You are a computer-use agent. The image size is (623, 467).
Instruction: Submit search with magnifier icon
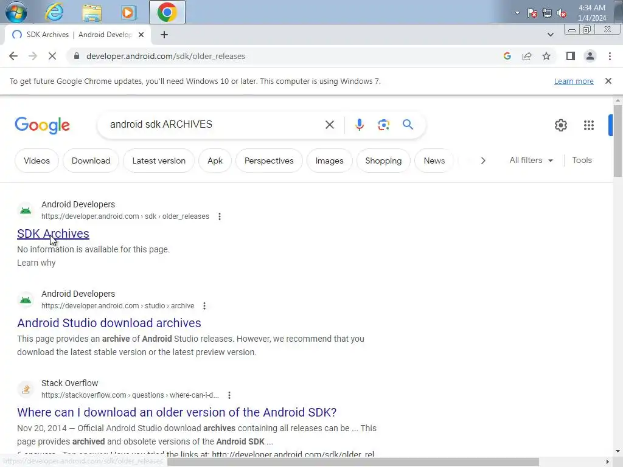click(408, 125)
